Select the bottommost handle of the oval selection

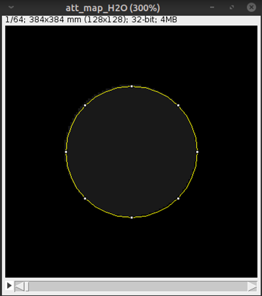[x=132, y=218]
